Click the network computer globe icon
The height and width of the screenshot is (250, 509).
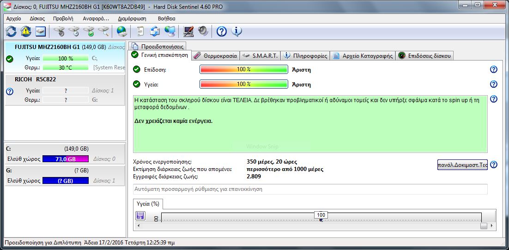click(170, 31)
